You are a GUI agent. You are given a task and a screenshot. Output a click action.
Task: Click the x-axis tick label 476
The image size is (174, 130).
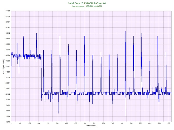(x=76, y=123)
